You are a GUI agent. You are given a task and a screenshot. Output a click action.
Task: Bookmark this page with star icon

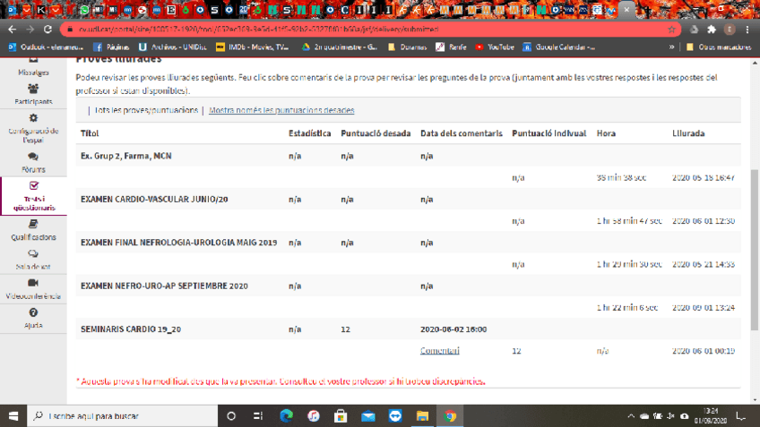671,29
